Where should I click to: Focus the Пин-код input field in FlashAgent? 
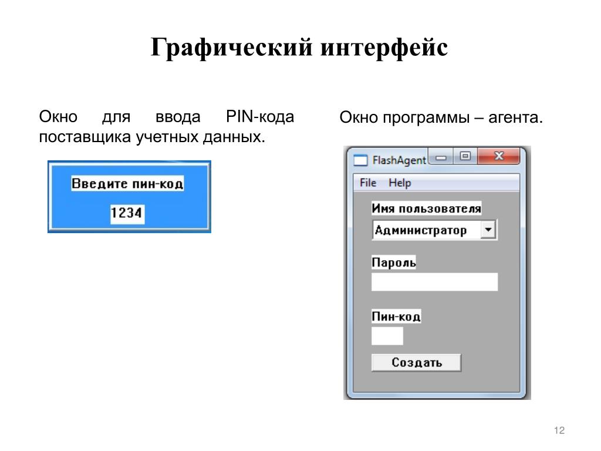tap(387, 336)
